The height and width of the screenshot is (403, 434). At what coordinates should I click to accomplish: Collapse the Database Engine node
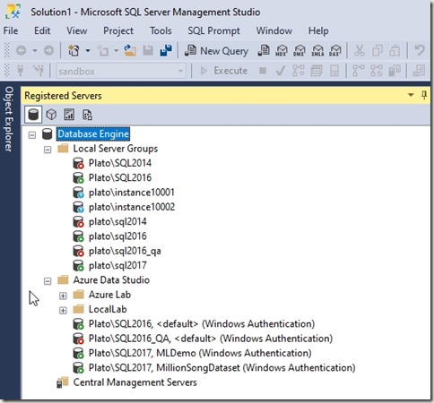32,135
